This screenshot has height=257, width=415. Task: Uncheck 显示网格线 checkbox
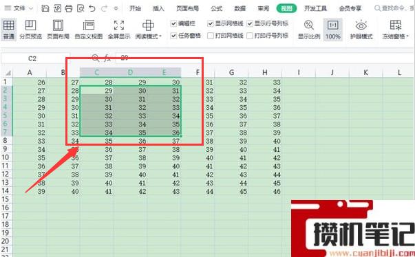pyautogui.click(x=211, y=24)
